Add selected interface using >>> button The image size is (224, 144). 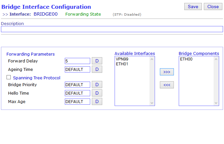click(x=167, y=72)
